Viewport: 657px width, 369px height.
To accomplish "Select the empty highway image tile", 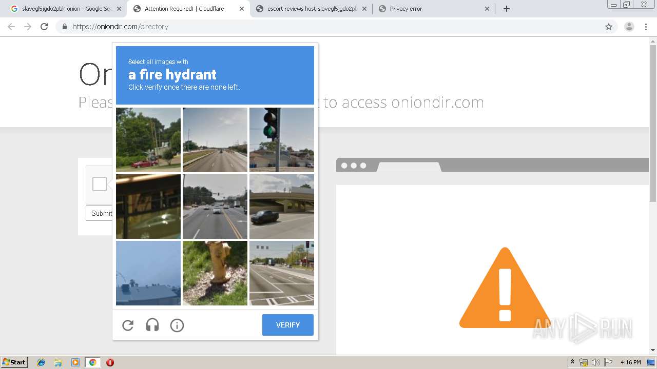I will (215, 139).
